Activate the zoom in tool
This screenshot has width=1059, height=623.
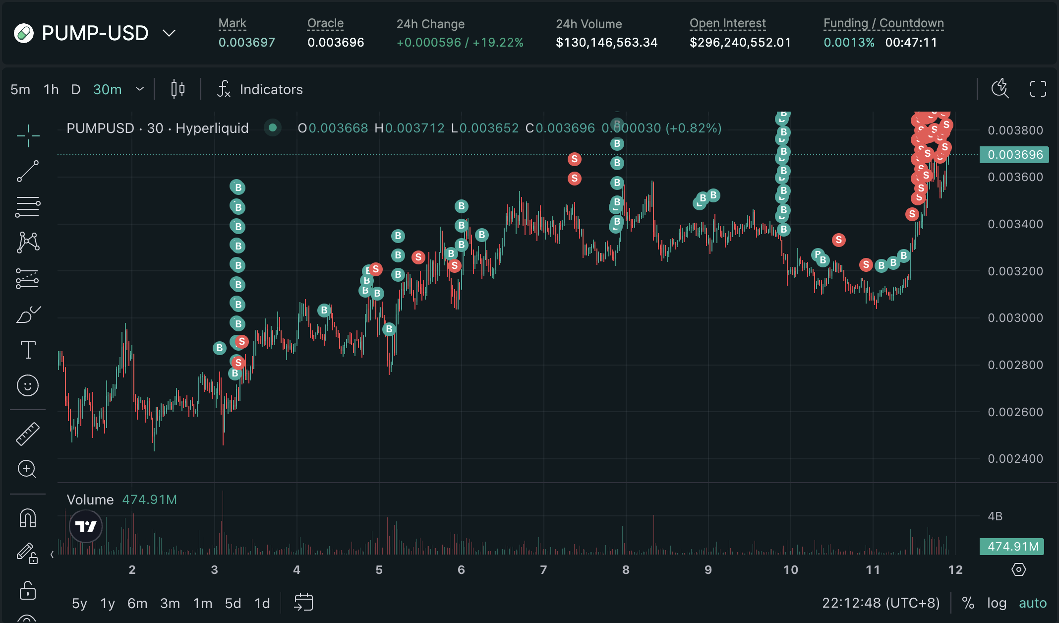(28, 469)
